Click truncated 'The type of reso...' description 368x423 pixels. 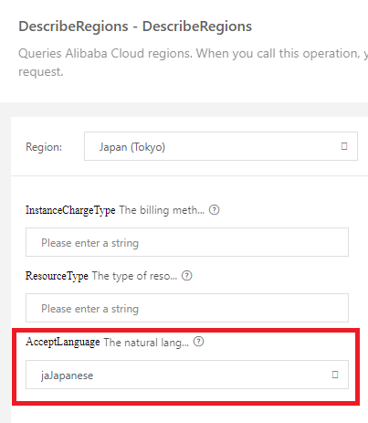[x=134, y=276]
